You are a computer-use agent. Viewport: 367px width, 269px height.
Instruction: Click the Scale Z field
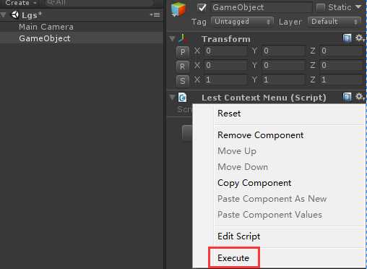pos(342,80)
